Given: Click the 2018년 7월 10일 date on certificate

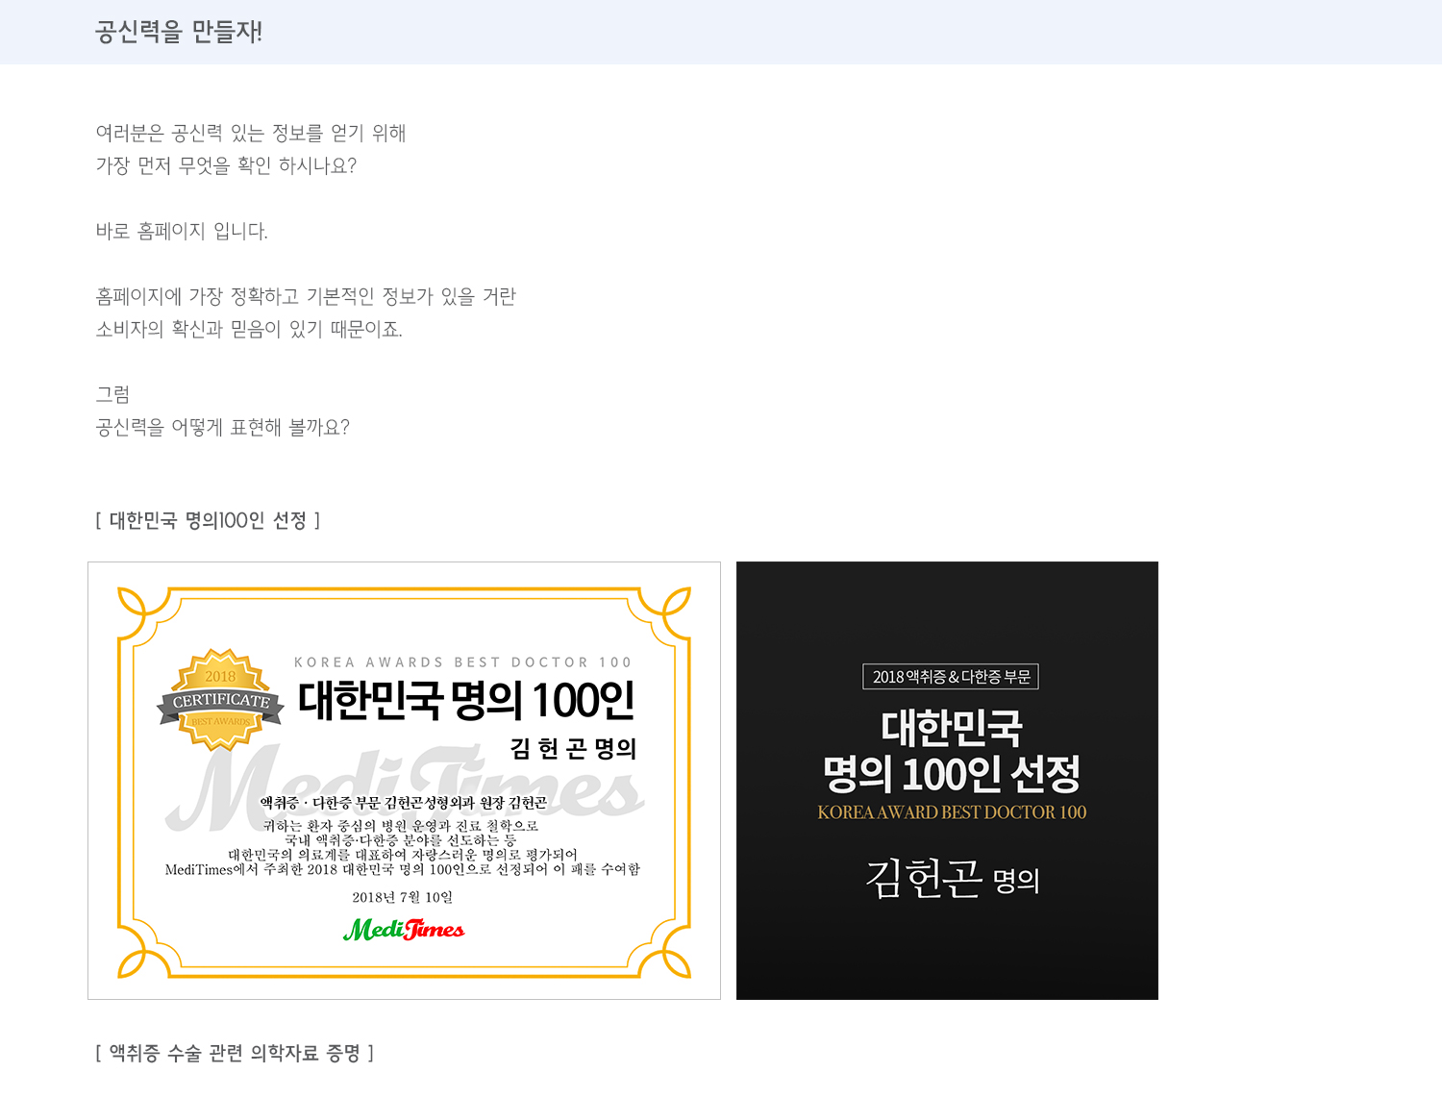Looking at the screenshot, I should (402, 897).
